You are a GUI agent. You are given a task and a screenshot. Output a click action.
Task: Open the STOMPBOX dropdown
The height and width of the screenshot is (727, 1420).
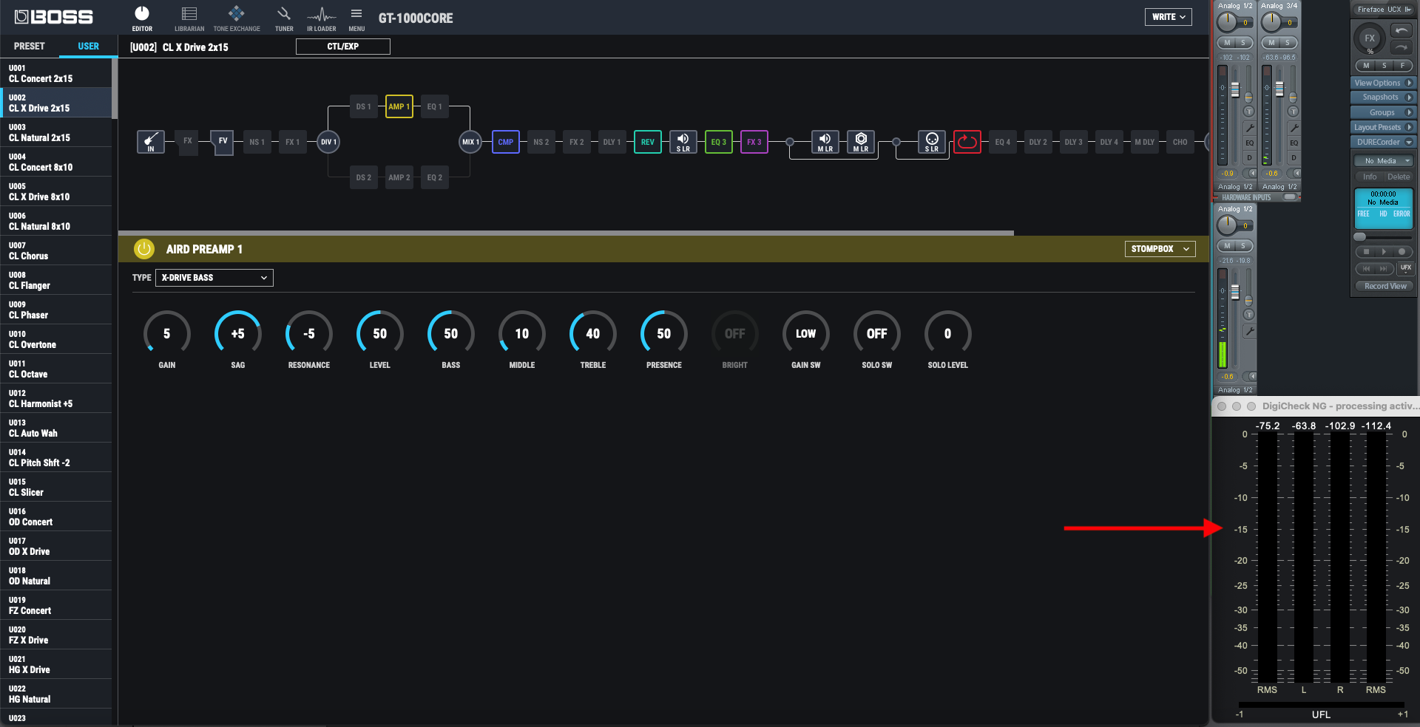(1160, 249)
